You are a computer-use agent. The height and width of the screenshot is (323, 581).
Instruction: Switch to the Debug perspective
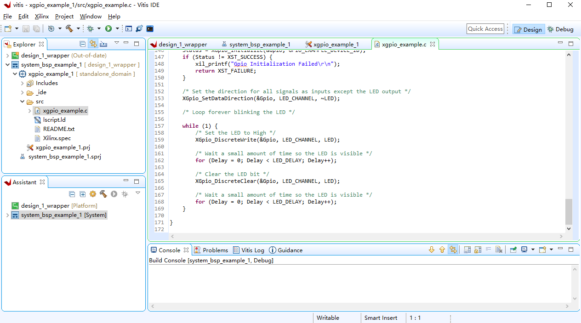560,29
